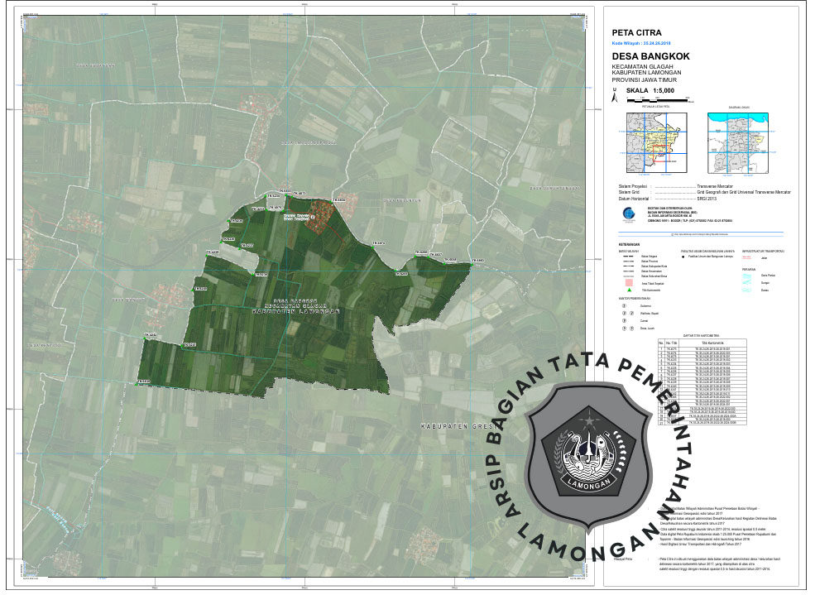
Task: Click the north arrow compass icon
Action: coord(614,96)
